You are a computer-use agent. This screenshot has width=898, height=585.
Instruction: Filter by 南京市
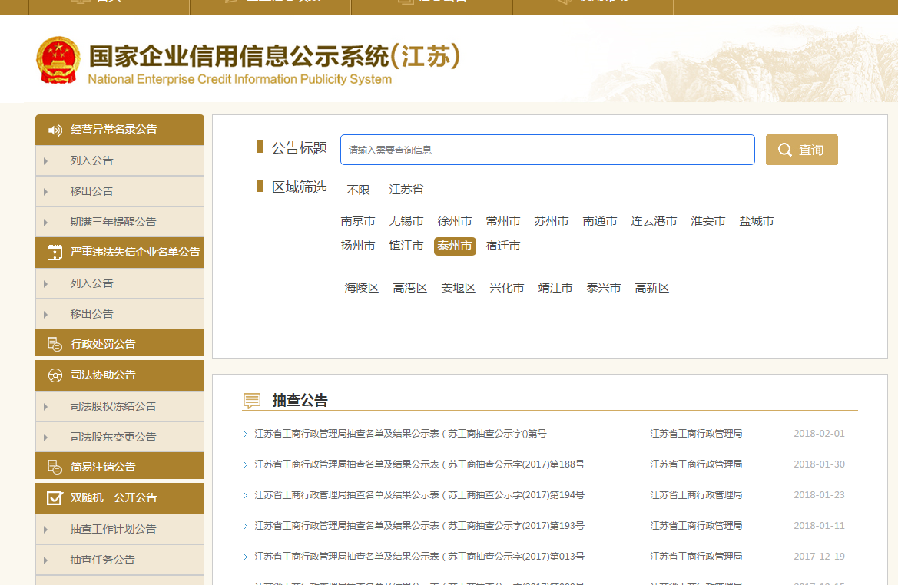point(358,221)
